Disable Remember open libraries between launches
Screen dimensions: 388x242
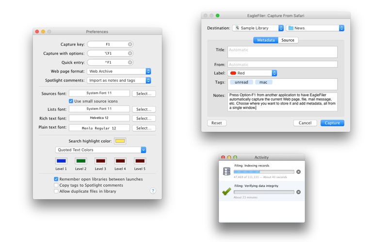click(x=56, y=179)
